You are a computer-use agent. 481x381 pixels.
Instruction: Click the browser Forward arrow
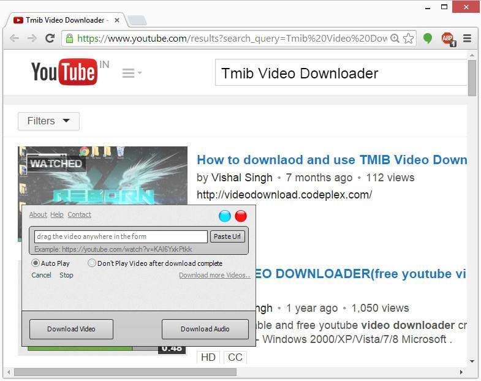32,39
